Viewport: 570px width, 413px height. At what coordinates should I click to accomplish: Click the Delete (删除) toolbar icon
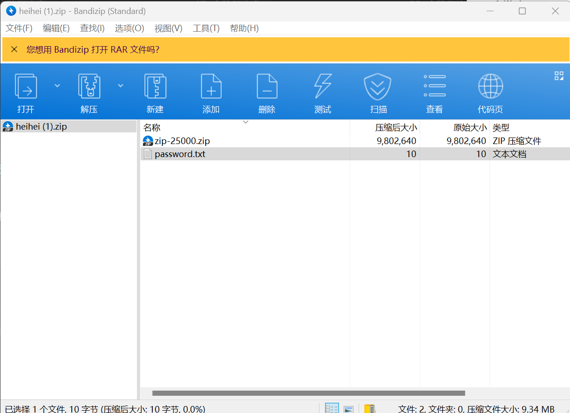tap(267, 86)
